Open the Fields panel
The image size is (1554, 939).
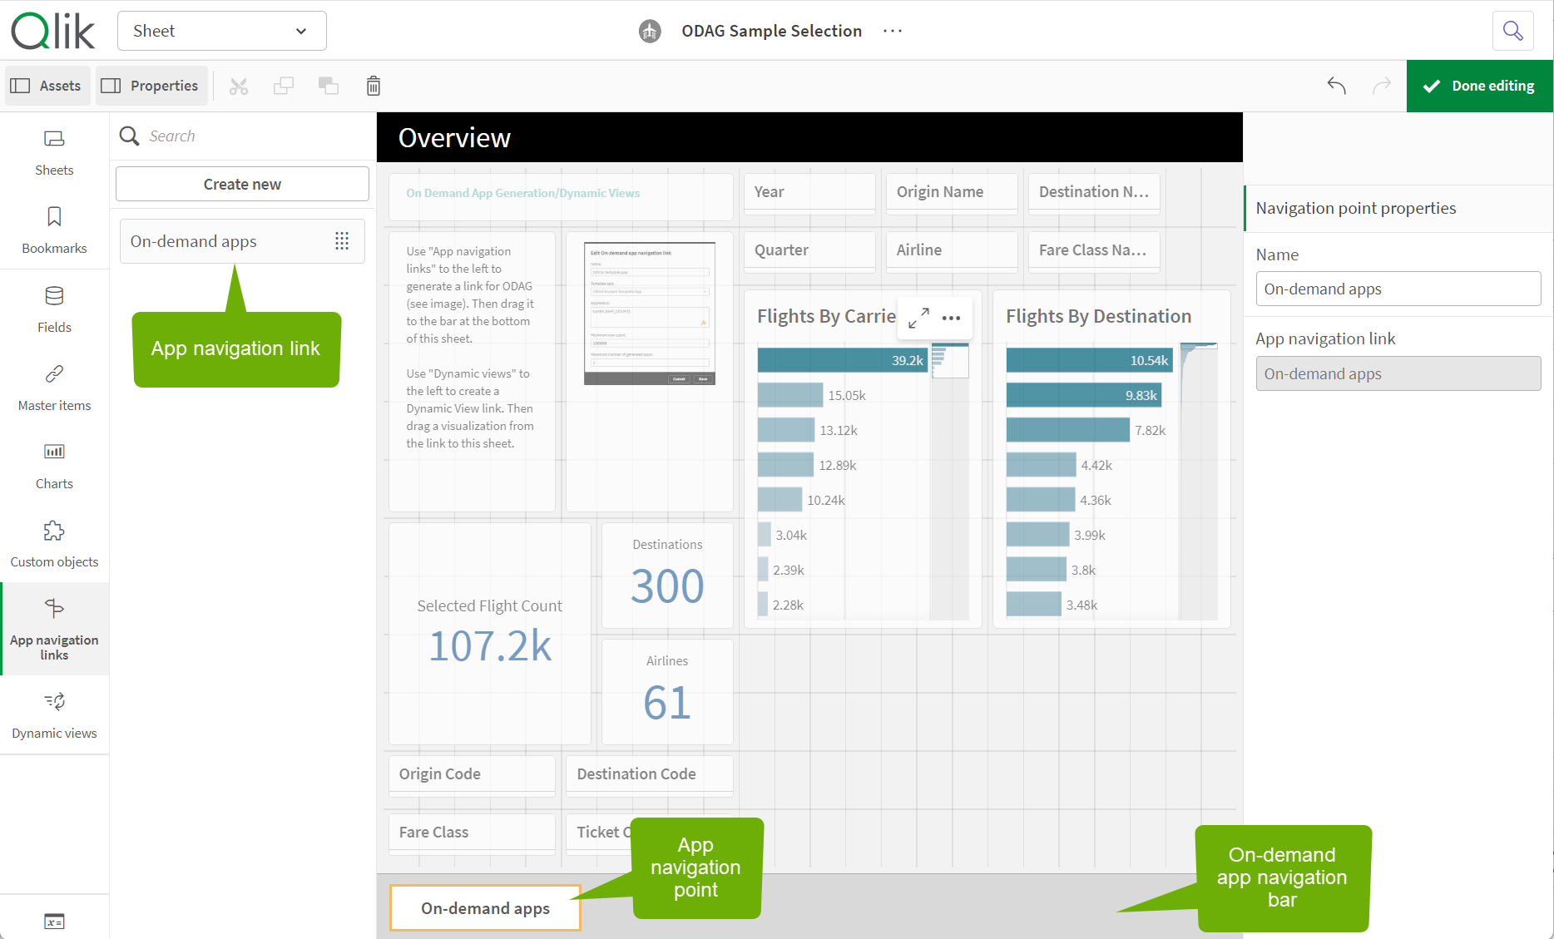tap(53, 308)
